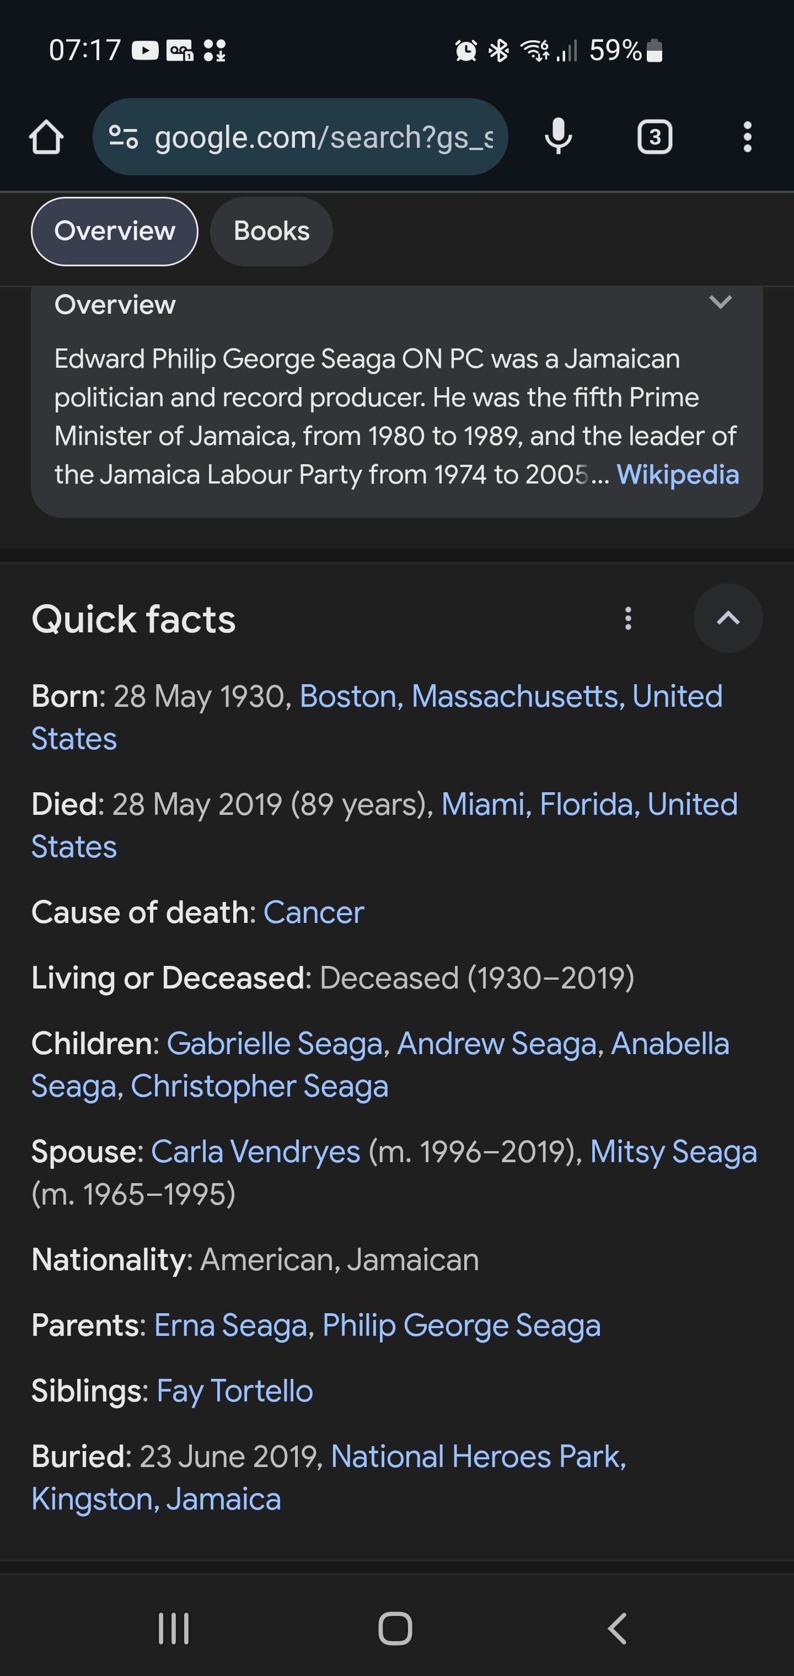The image size is (794, 1676).
Task: Tap the Android home navigation button
Action: point(395,1629)
